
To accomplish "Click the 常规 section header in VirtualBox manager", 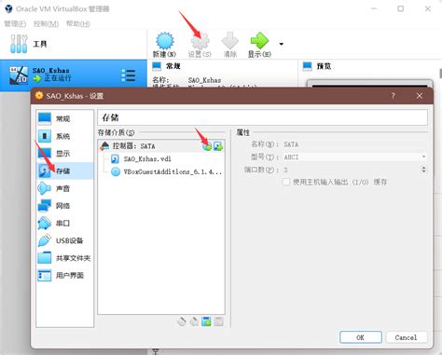I will [173, 66].
